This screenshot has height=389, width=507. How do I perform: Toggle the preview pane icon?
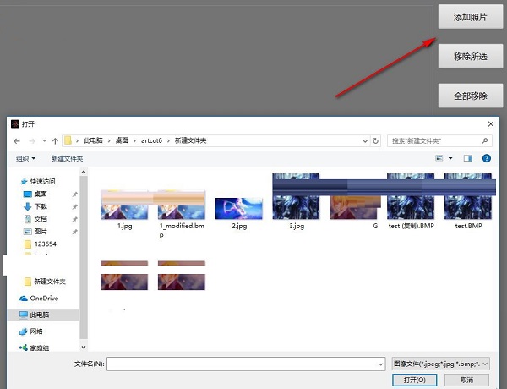coord(467,158)
